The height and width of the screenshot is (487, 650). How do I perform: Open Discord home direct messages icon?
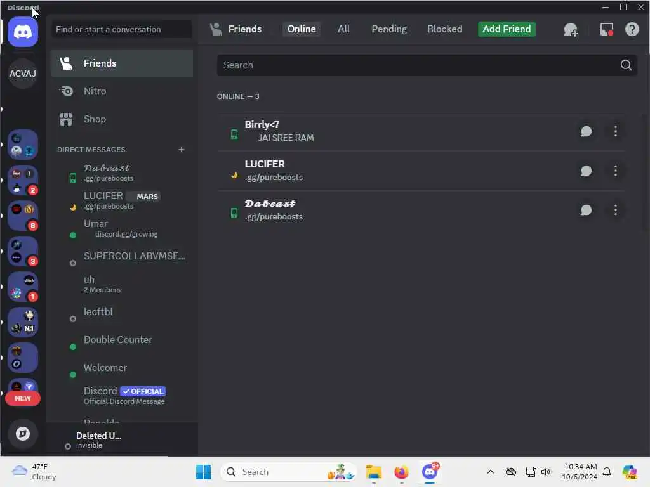point(23,32)
